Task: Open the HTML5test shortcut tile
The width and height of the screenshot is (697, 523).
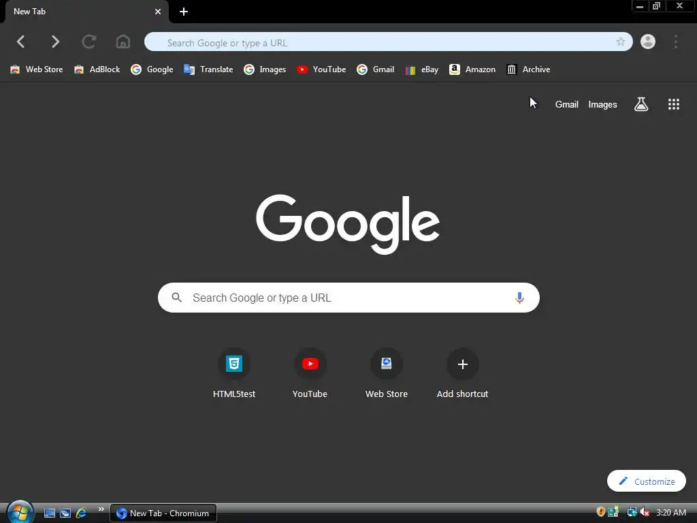Action: [x=234, y=374]
